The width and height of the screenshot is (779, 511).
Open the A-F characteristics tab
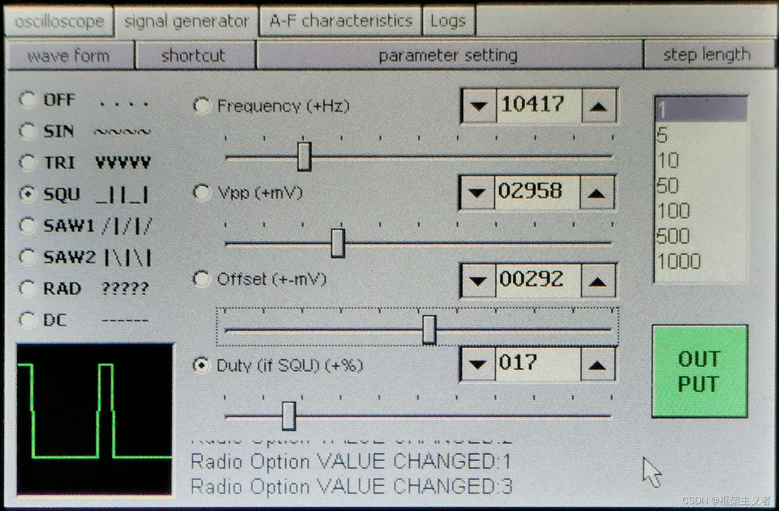click(x=341, y=22)
